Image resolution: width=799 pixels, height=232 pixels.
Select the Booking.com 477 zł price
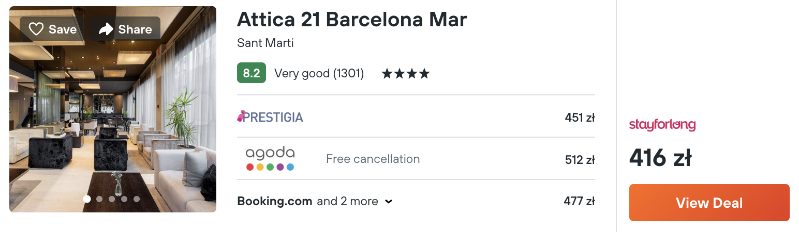(579, 201)
